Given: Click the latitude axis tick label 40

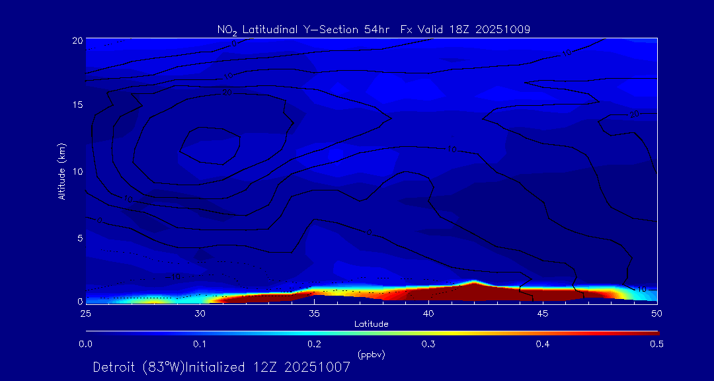Looking at the screenshot, I should pos(428,313).
